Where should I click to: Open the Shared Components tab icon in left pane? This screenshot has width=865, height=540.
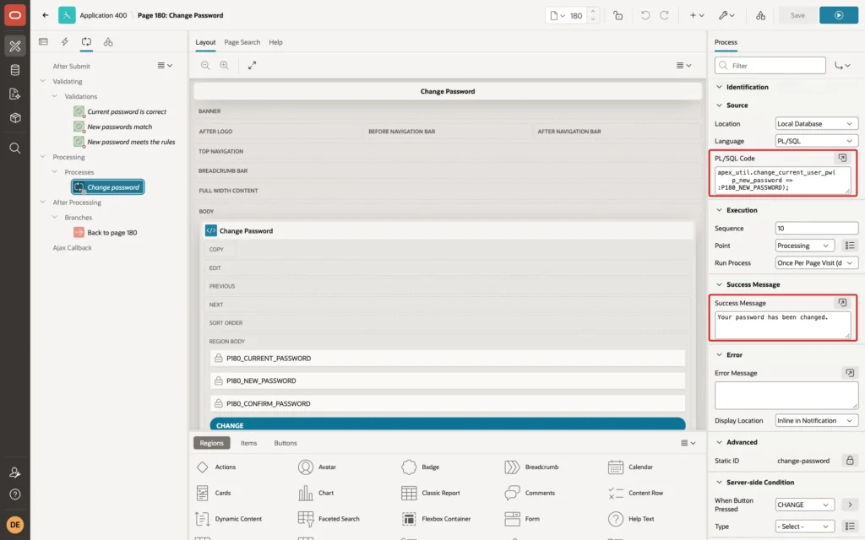tap(108, 42)
